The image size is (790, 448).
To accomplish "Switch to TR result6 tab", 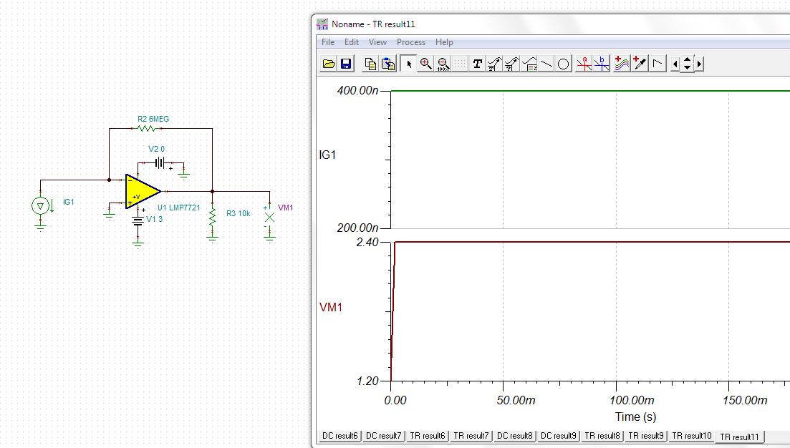I will (428, 436).
